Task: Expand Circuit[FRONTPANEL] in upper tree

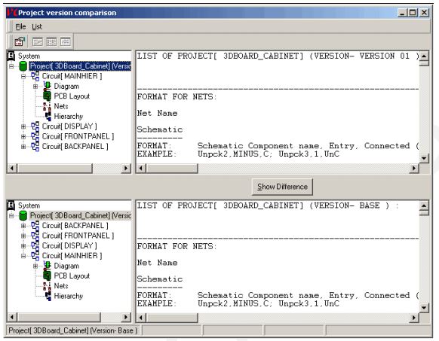Action: coord(23,137)
